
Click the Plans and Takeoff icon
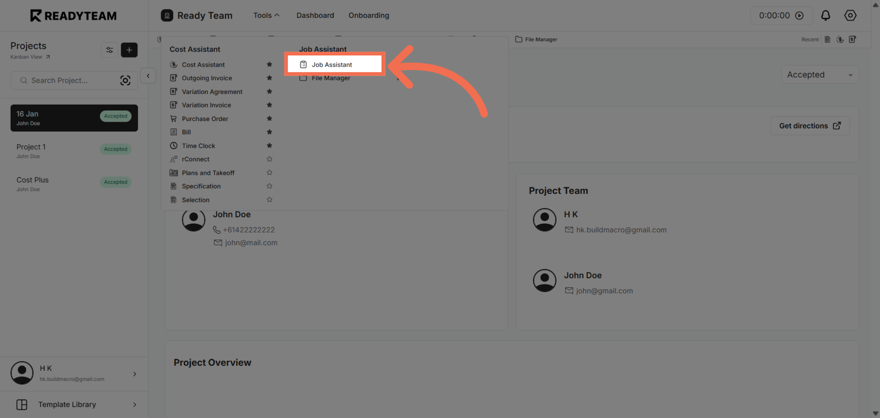coord(174,172)
